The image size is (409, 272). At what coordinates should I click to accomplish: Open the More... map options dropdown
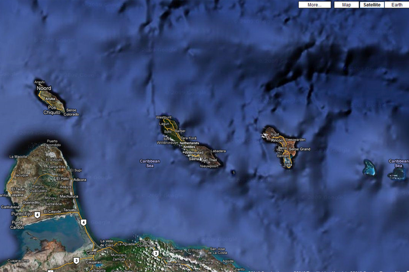[x=314, y=5]
